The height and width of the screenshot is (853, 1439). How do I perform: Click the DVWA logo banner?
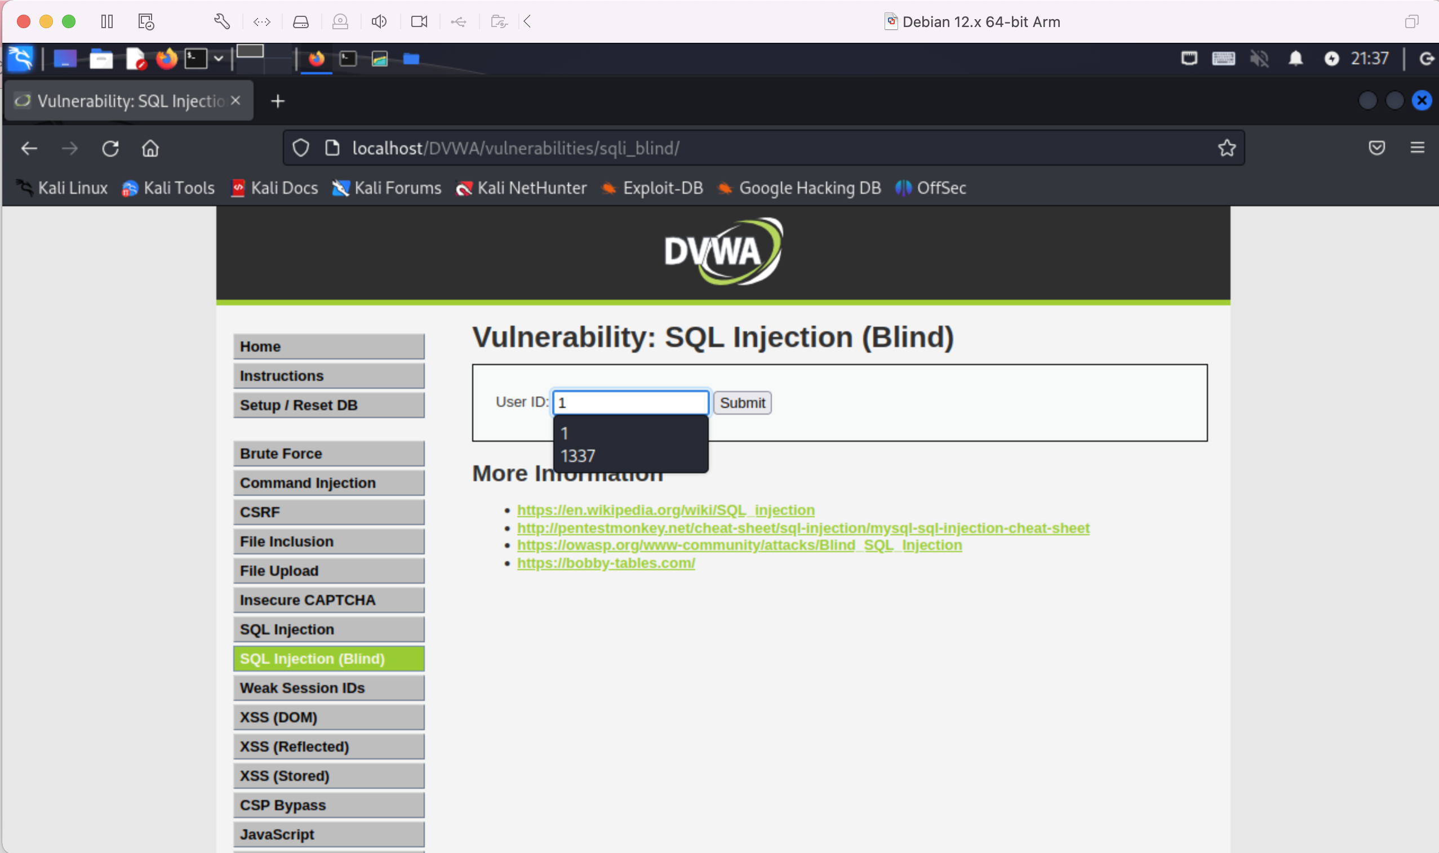723,251
